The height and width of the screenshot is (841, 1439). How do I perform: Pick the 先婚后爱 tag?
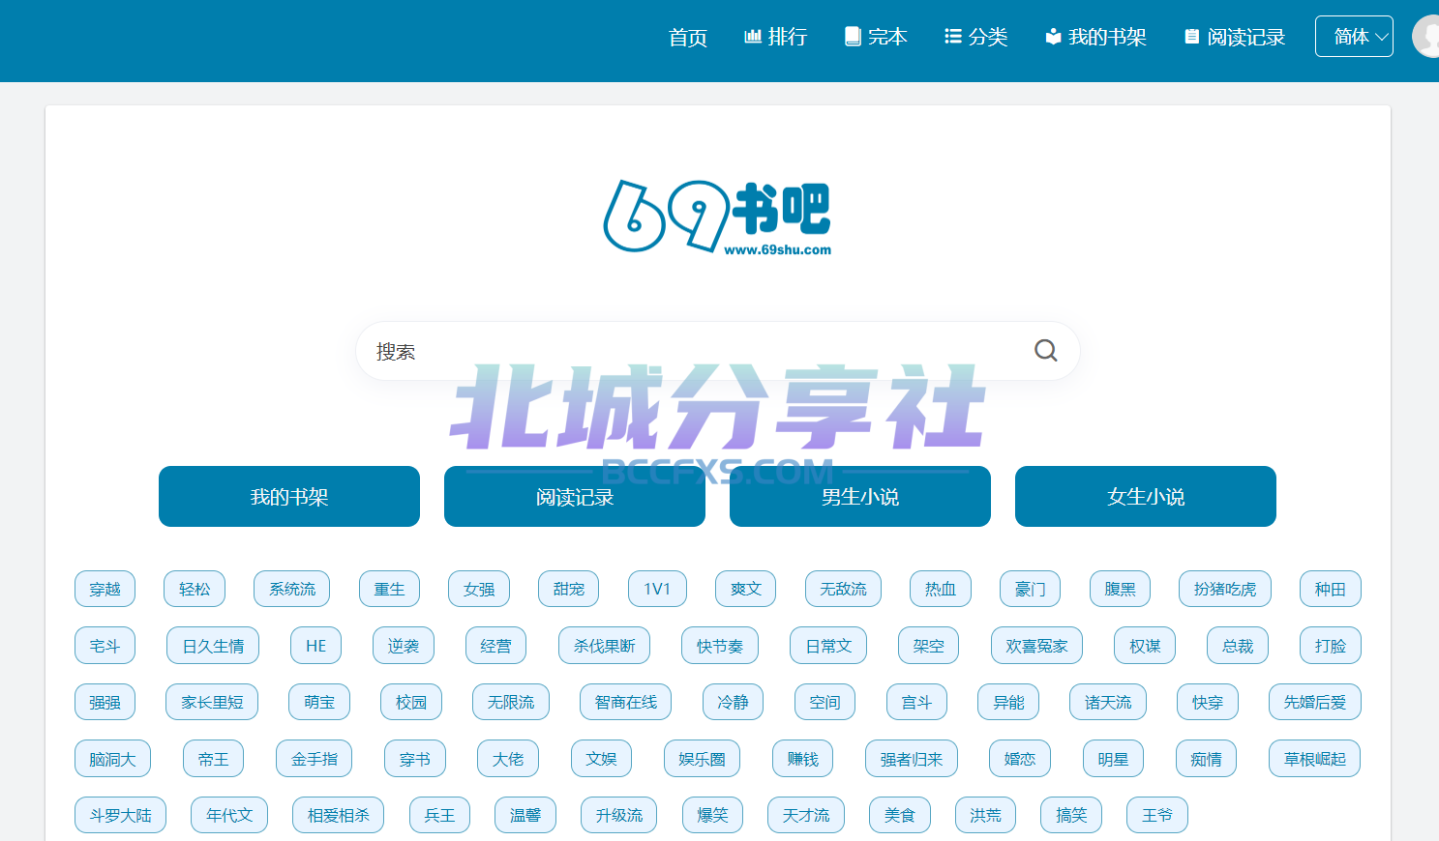pos(1315,702)
